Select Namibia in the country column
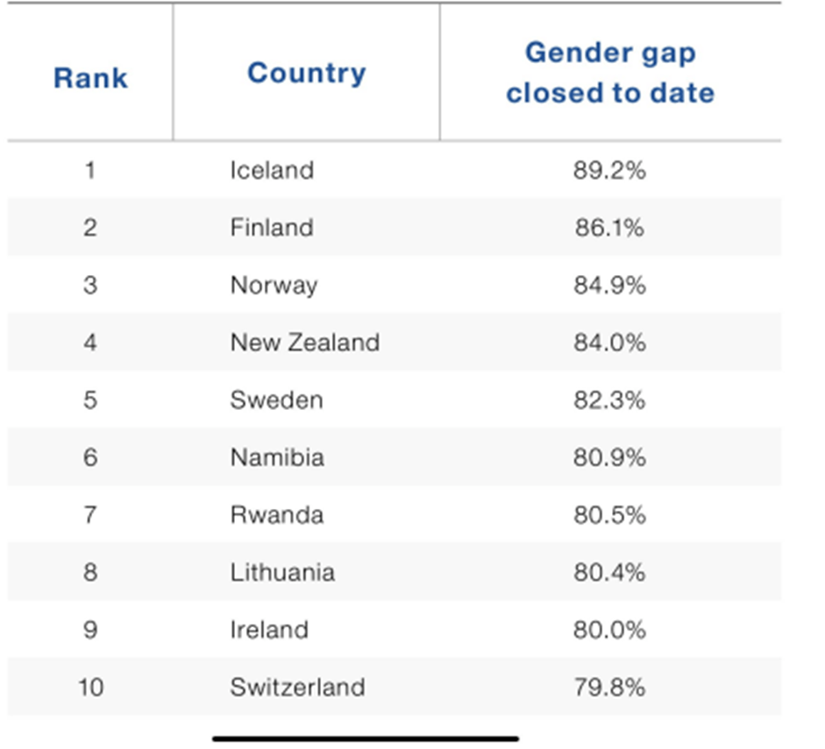This screenshot has height=749, width=825. pyautogui.click(x=277, y=457)
